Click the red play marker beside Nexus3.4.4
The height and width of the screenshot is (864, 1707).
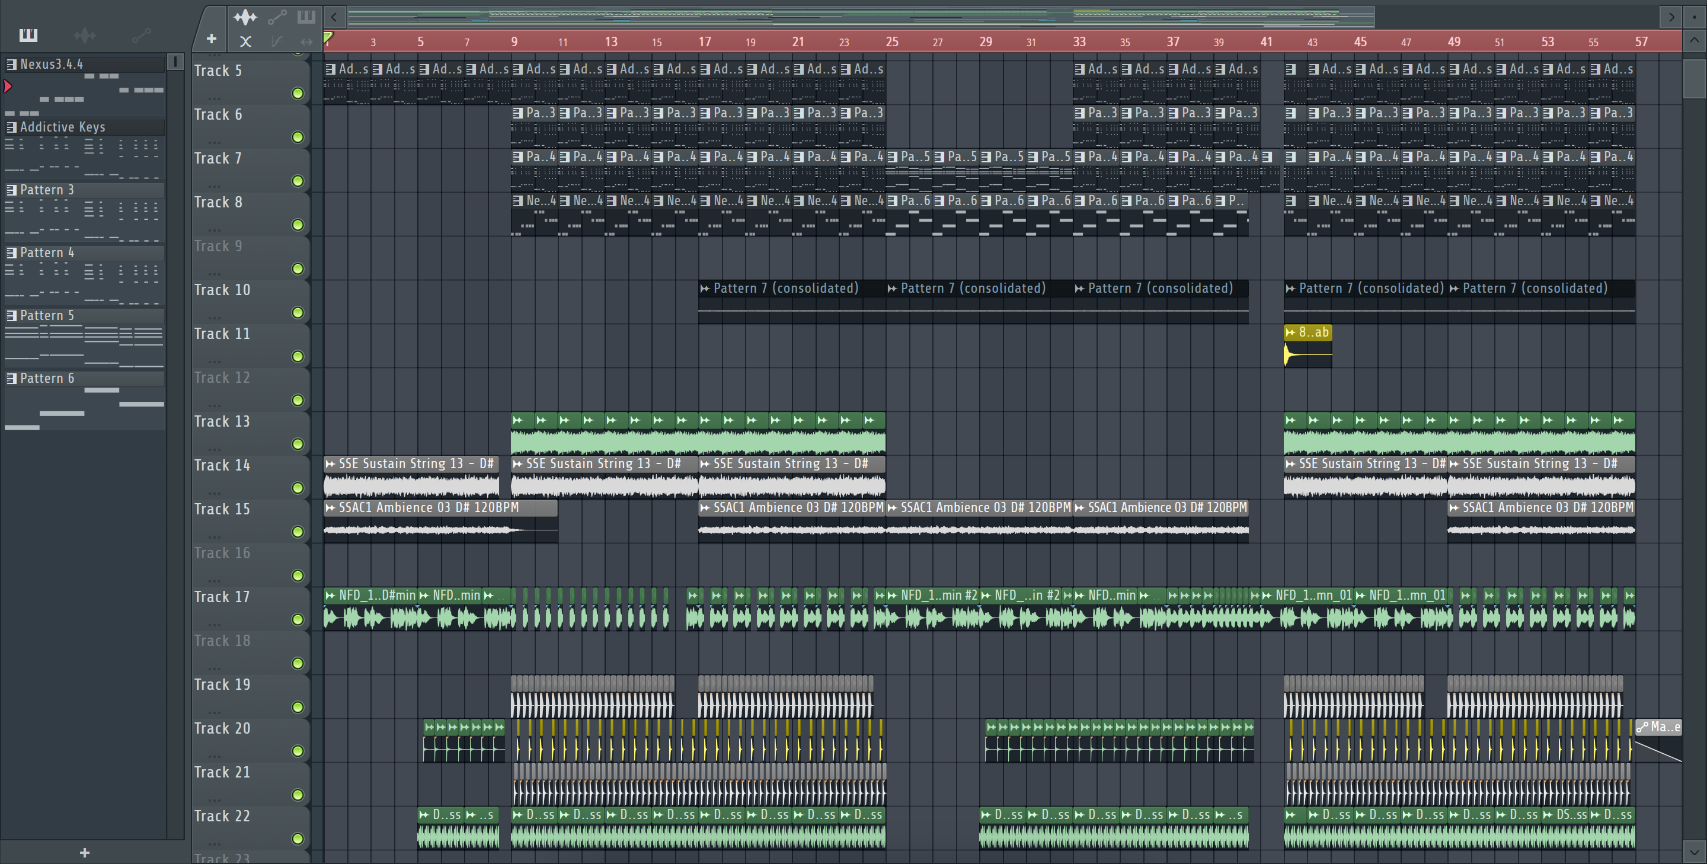point(8,86)
